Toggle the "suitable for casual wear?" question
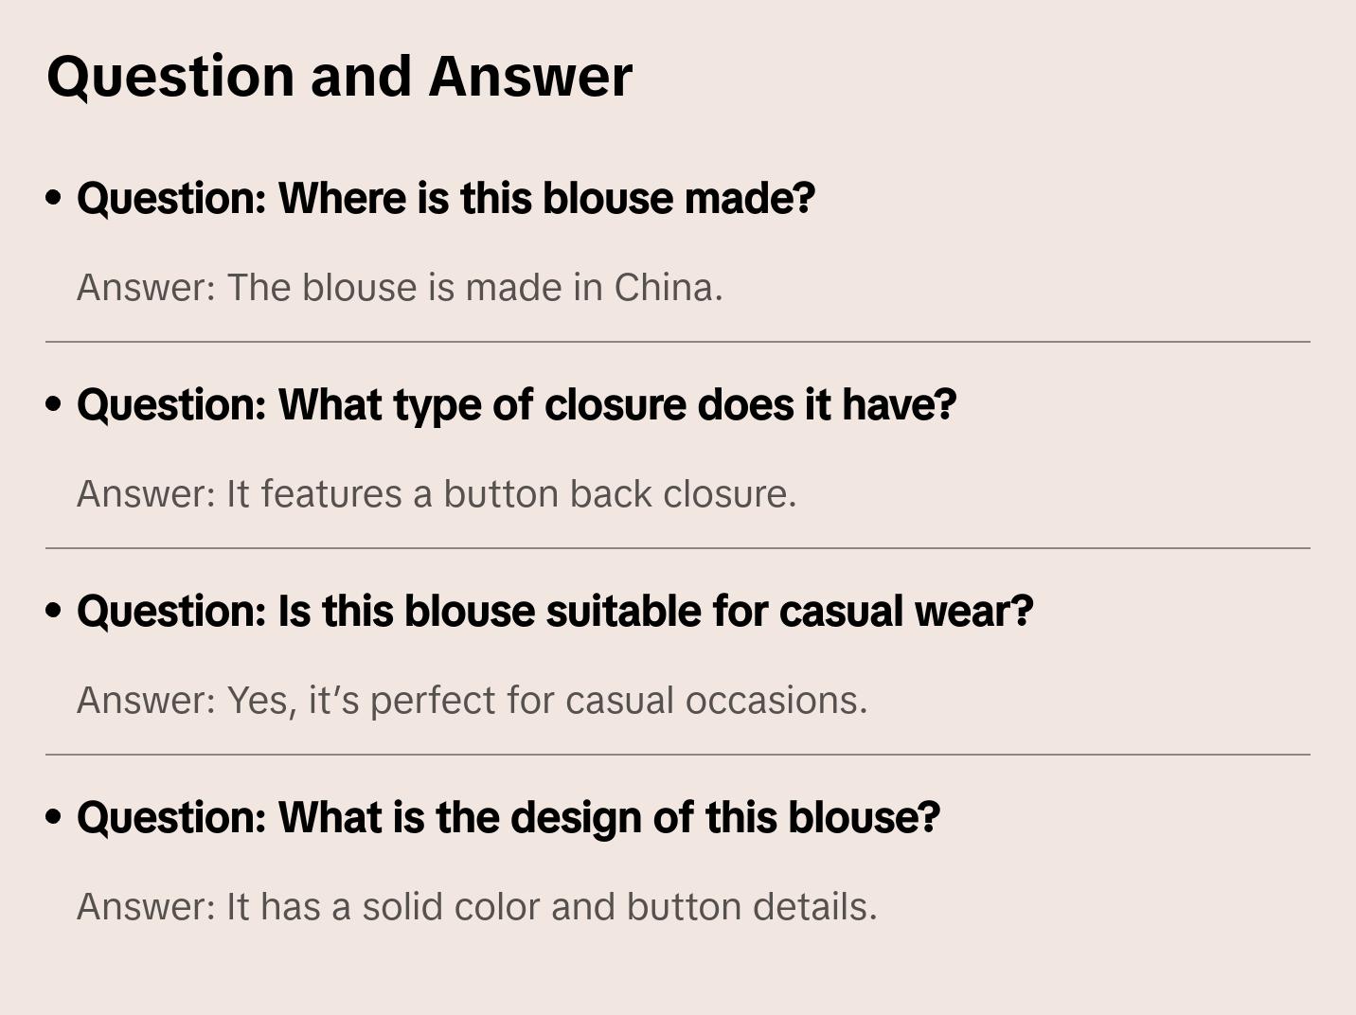Screen dimensions: 1356x1015 (x=555, y=612)
